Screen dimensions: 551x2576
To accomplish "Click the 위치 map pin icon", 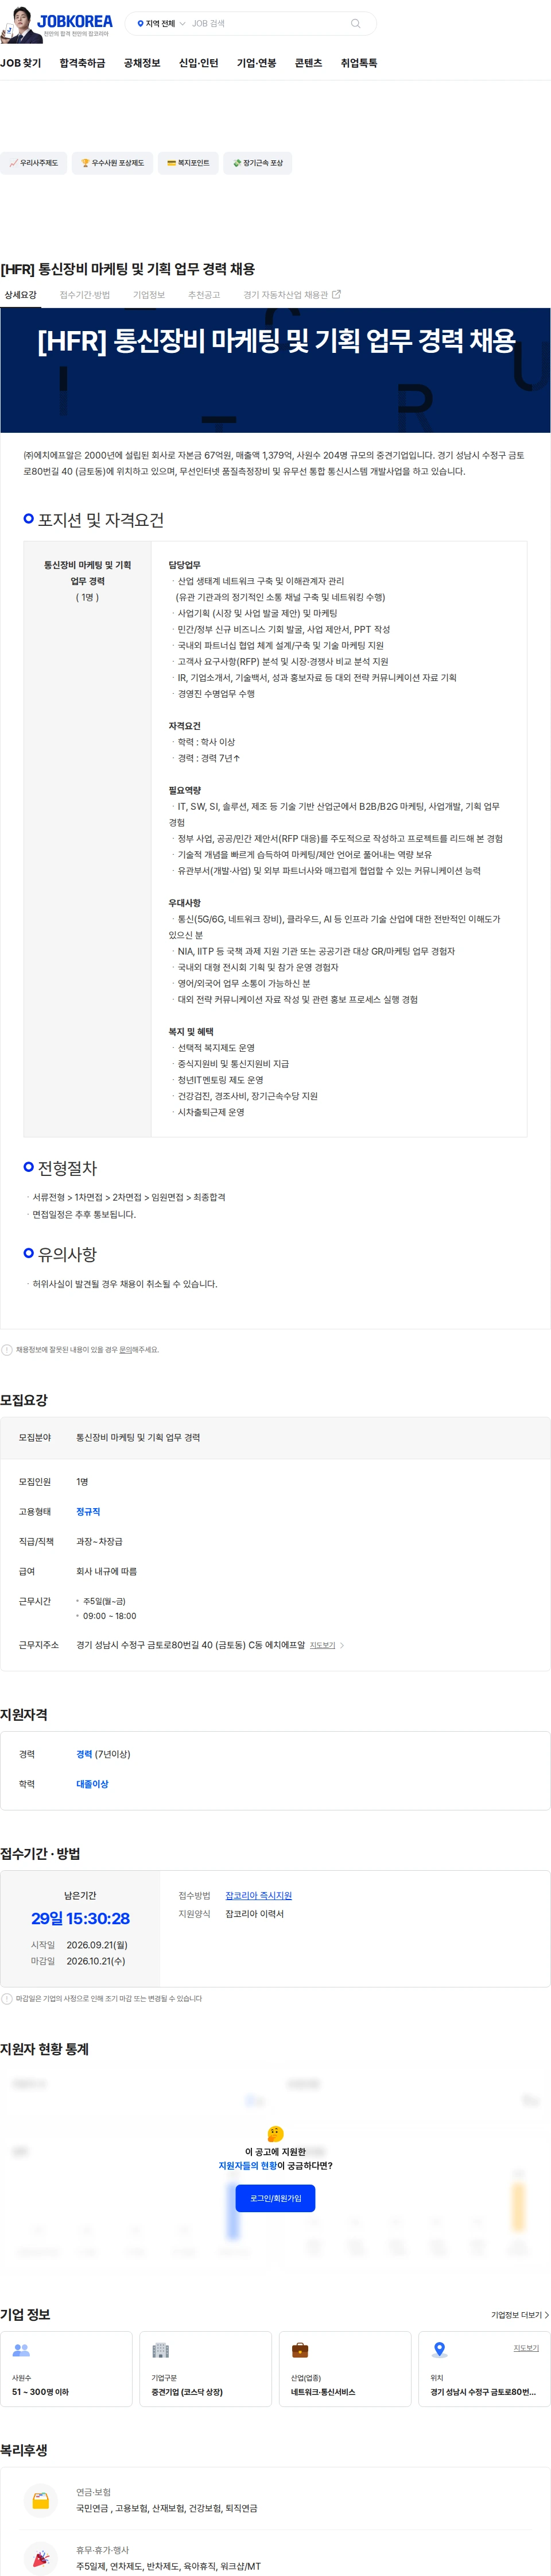I will 439,2350.
